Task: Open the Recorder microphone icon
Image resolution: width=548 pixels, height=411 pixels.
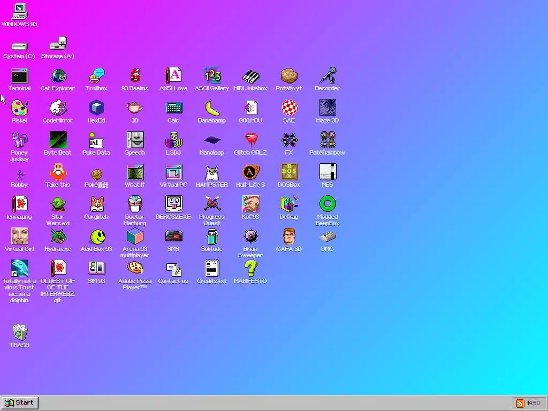Action: (x=328, y=76)
